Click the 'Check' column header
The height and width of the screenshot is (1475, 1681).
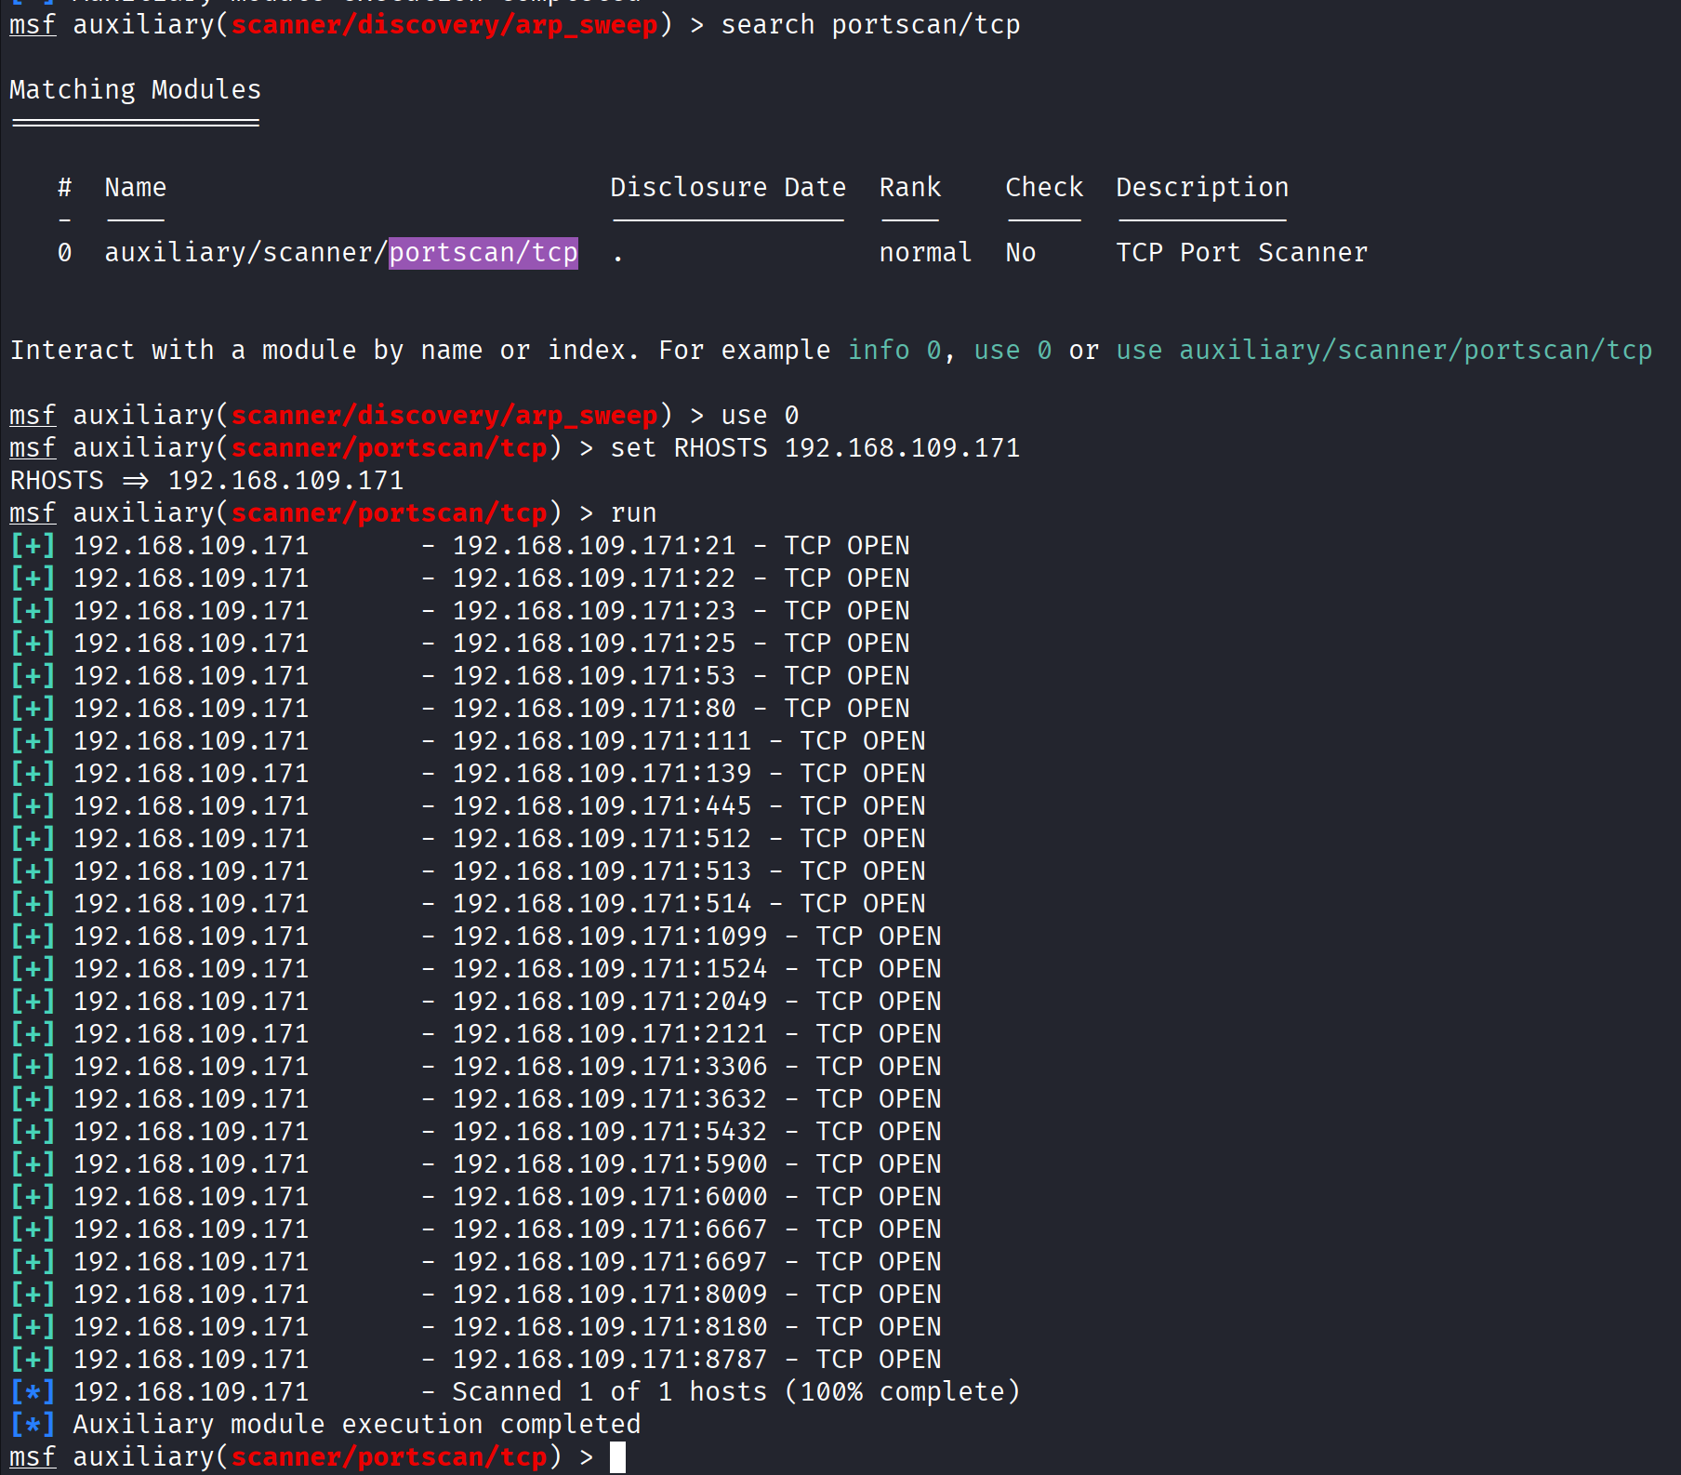1044,187
